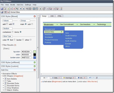Select the color style type radio
This screenshot has height=93, width=114.
tap(8, 40)
